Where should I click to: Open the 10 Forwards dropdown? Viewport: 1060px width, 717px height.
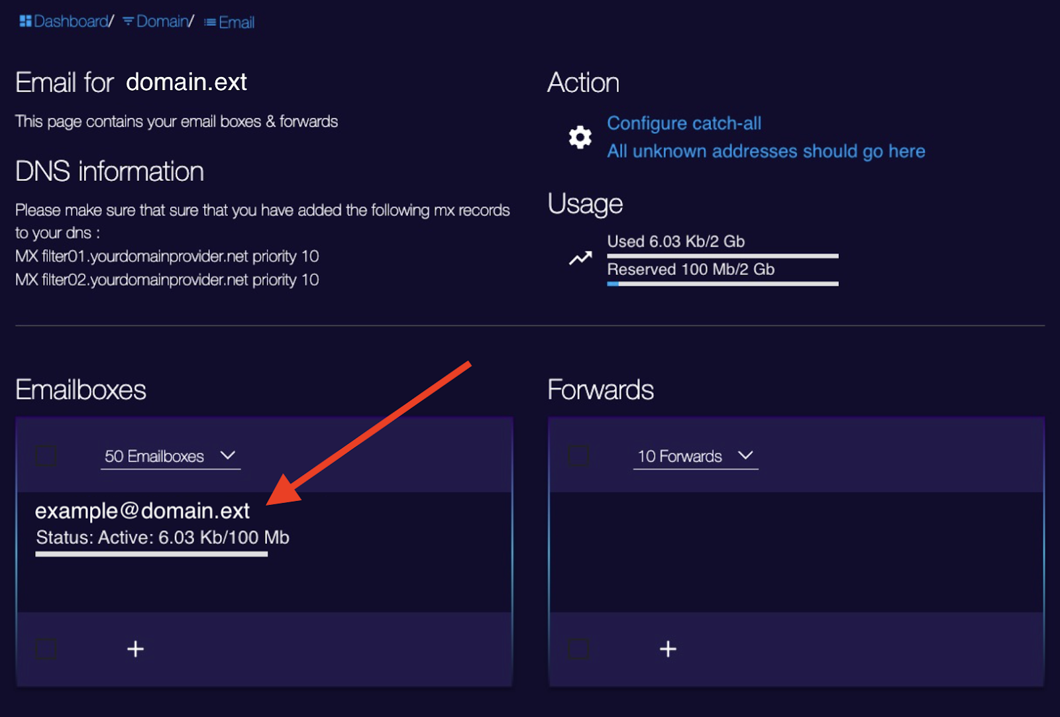(696, 457)
